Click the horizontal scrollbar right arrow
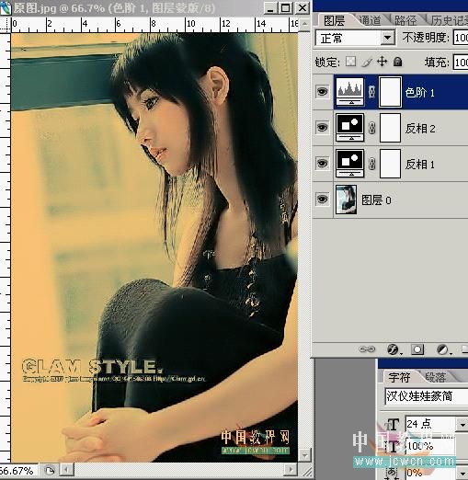The image size is (468, 480). tap(290, 470)
